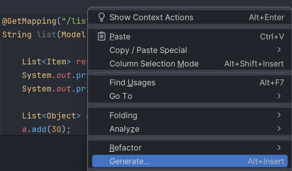Open the Go To submenu

pos(121,96)
